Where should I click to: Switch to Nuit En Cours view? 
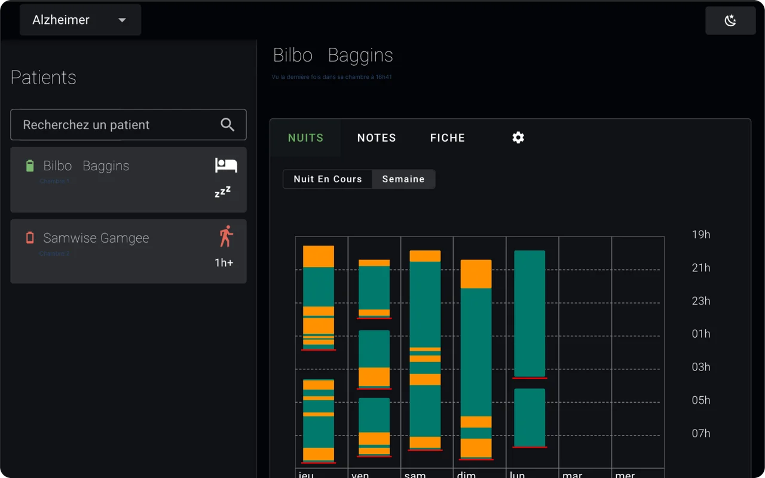coord(328,179)
